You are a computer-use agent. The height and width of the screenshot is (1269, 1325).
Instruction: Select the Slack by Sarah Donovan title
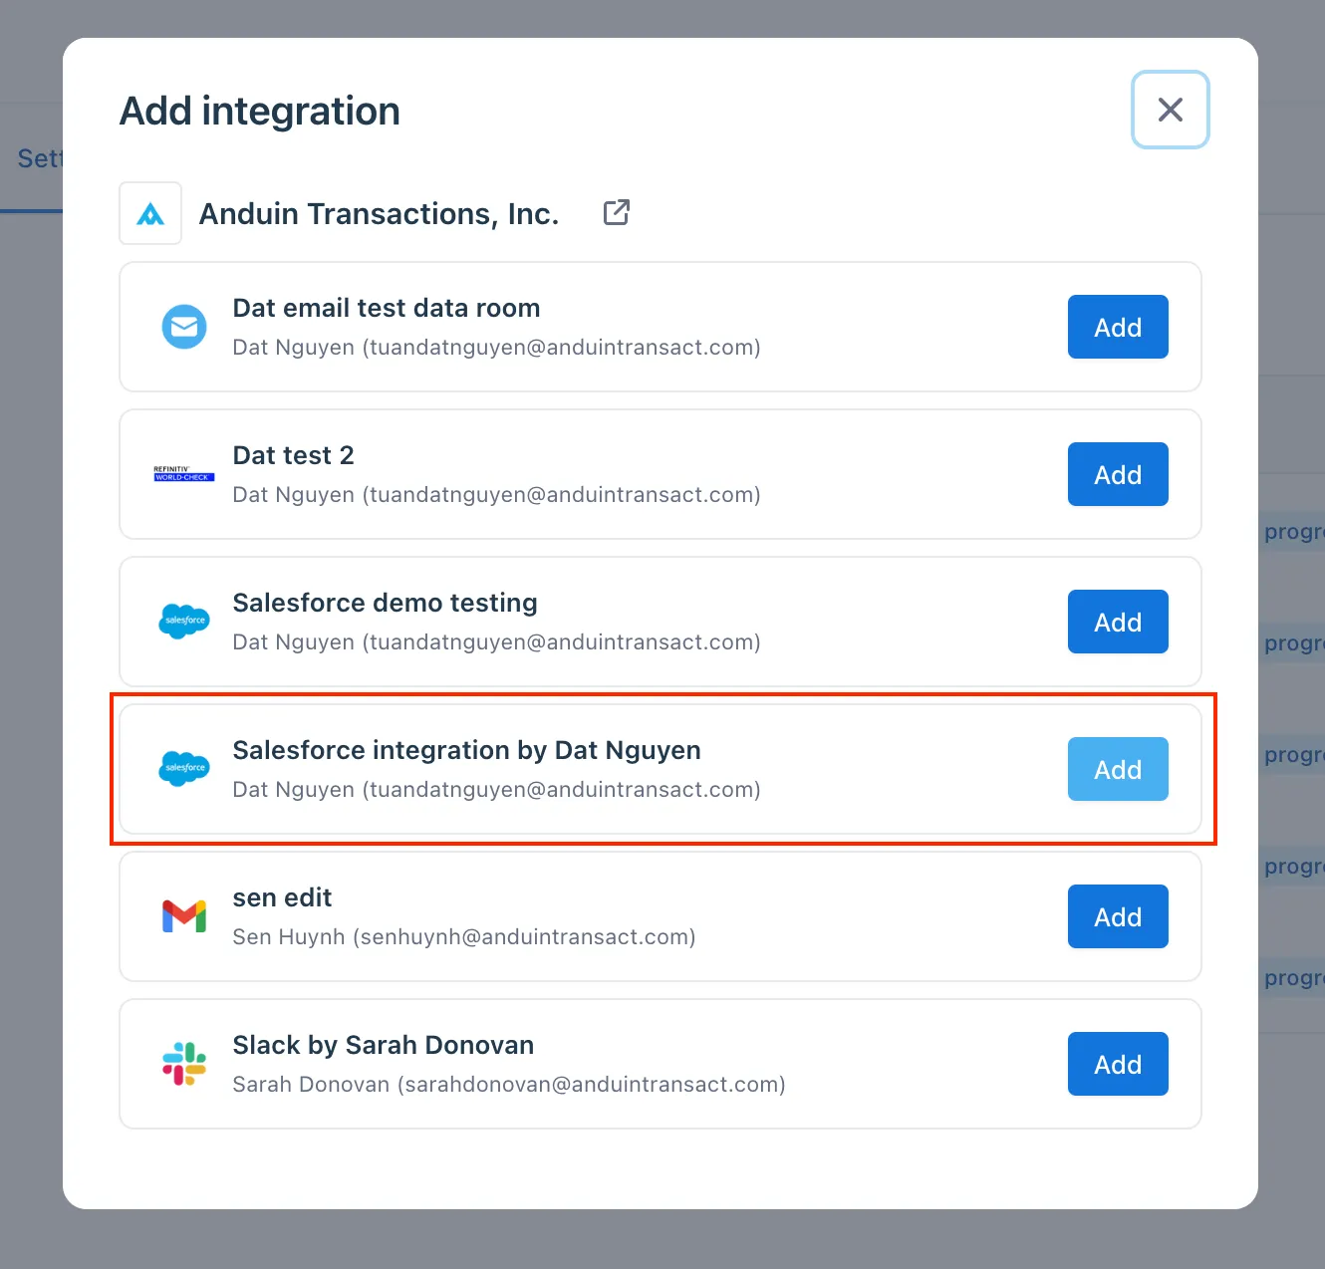pos(384,1045)
